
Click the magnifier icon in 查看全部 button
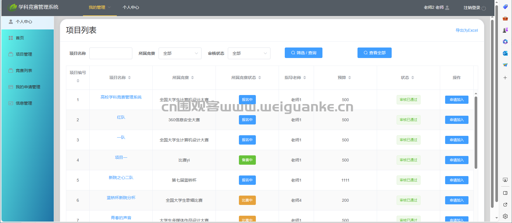365,53
